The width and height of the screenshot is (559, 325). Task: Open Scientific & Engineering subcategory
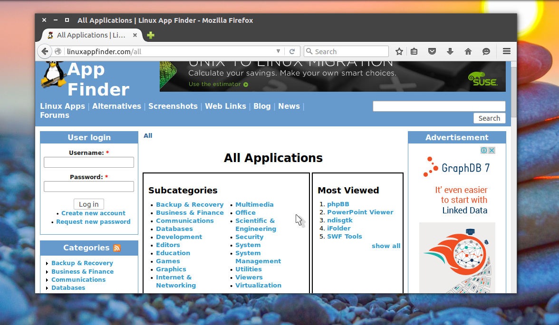click(x=255, y=225)
